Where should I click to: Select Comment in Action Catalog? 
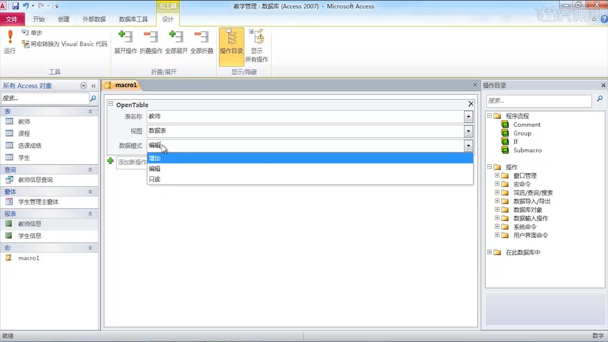pyautogui.click(x=527, y=125)
